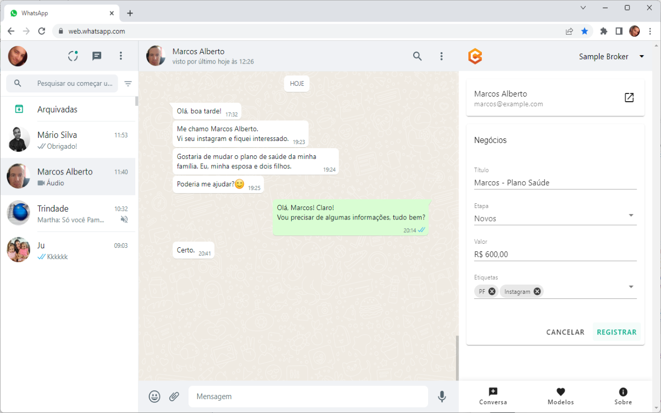This screenshot has height=413, width=661.
Task: Click the attach file paperclip icon
Action: tap(175, 396)
